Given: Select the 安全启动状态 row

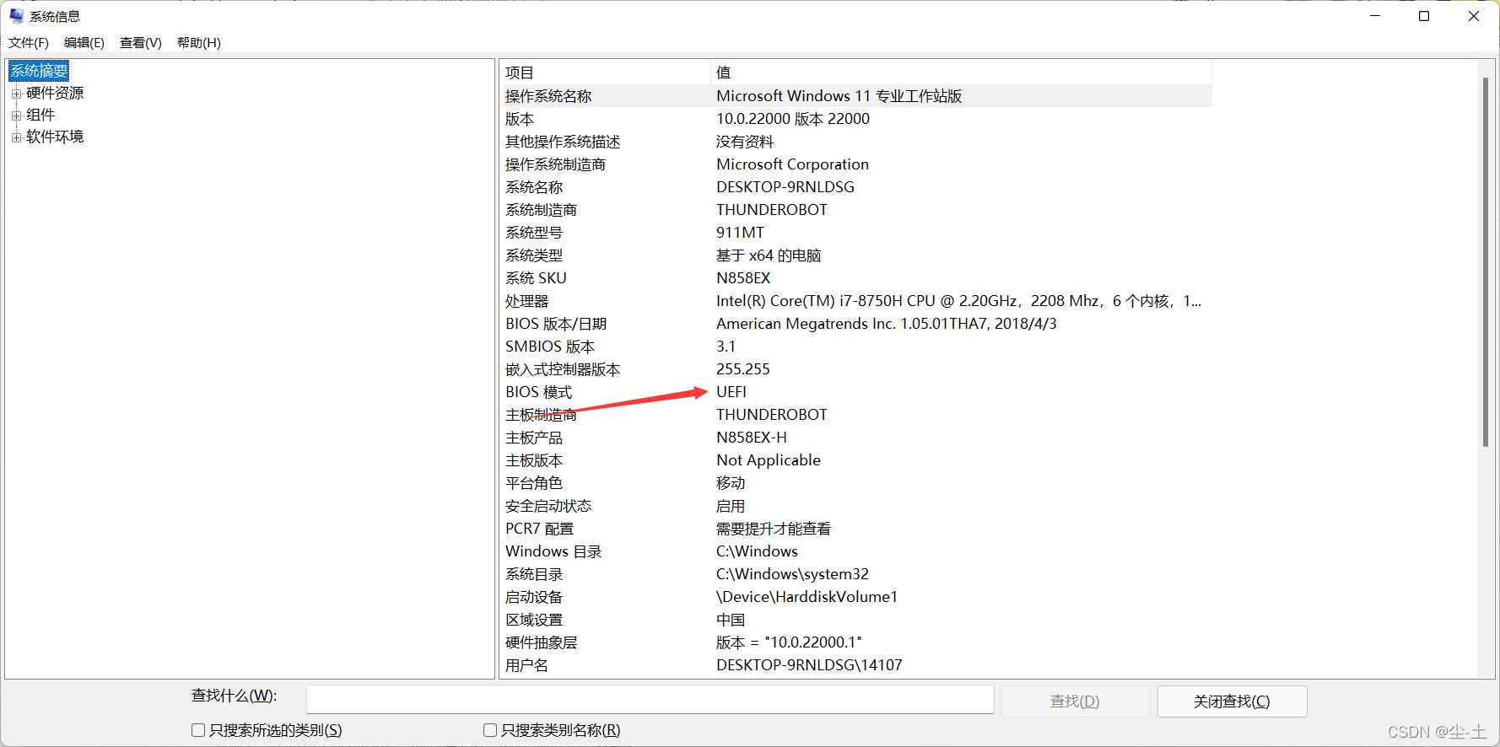Looking at the screenshot, I should (856, 506).
